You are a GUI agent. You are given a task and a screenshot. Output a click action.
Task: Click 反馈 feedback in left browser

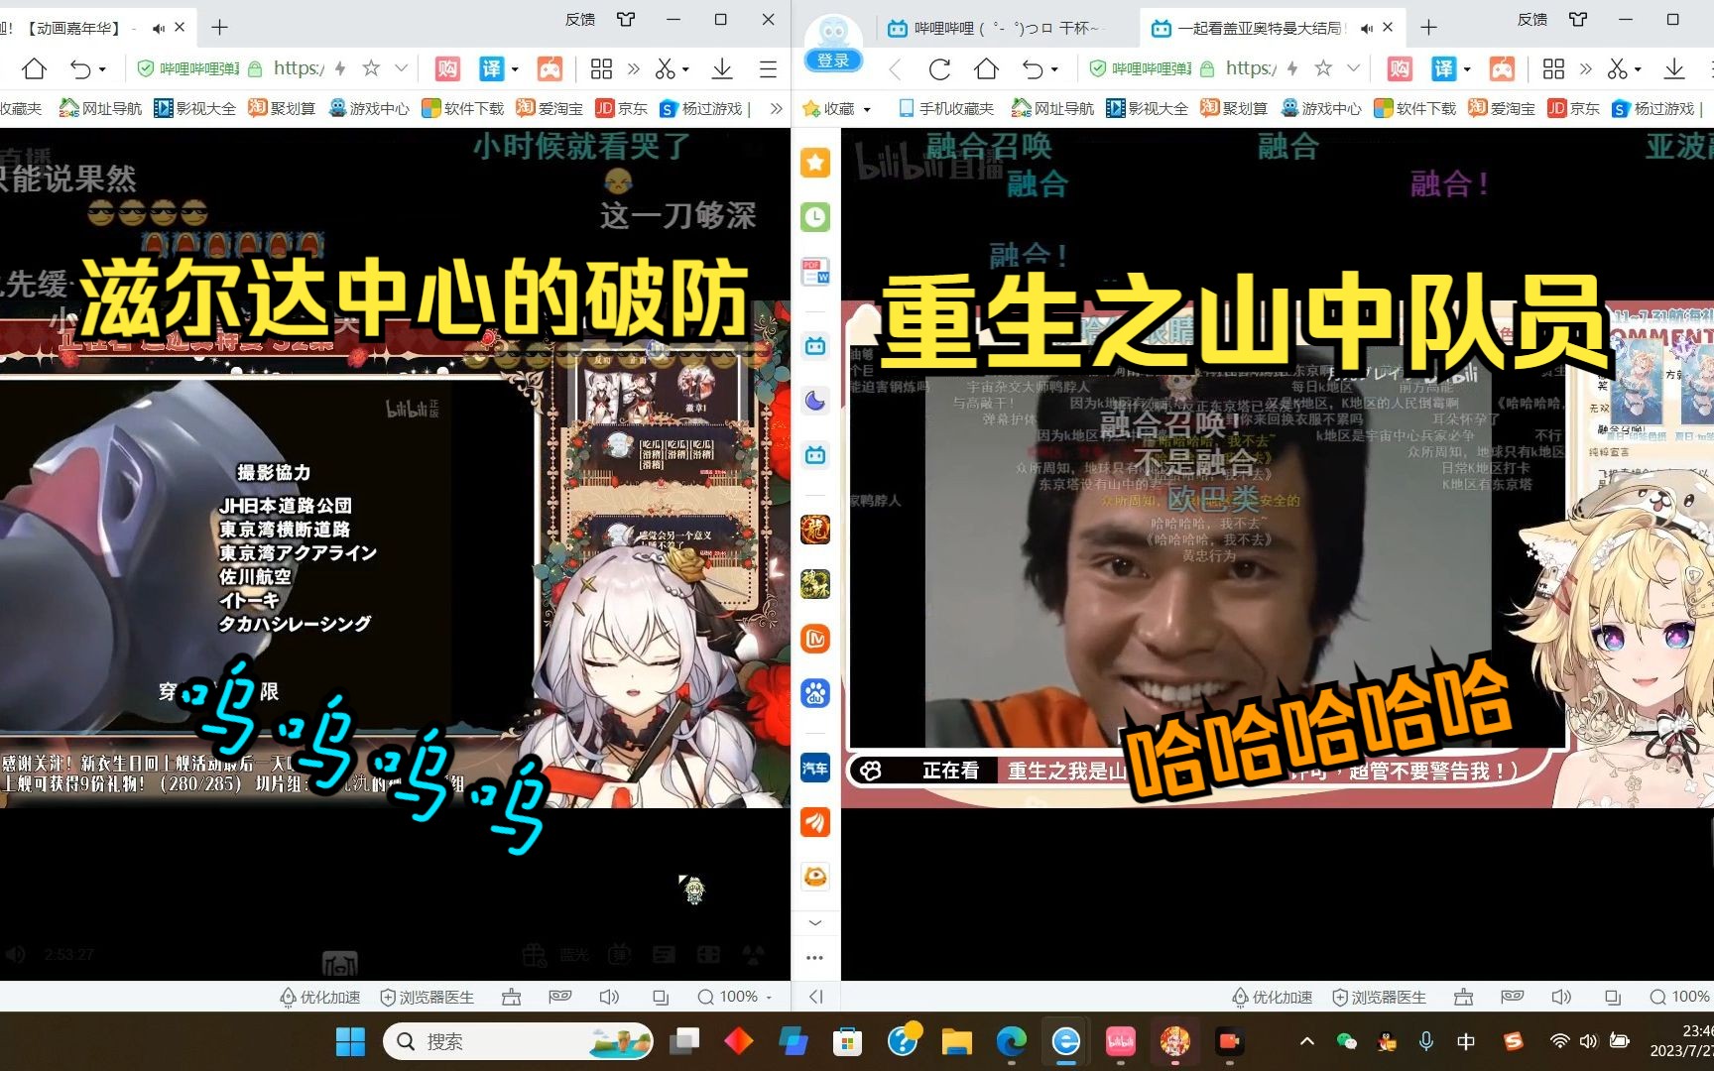[580, 19]
